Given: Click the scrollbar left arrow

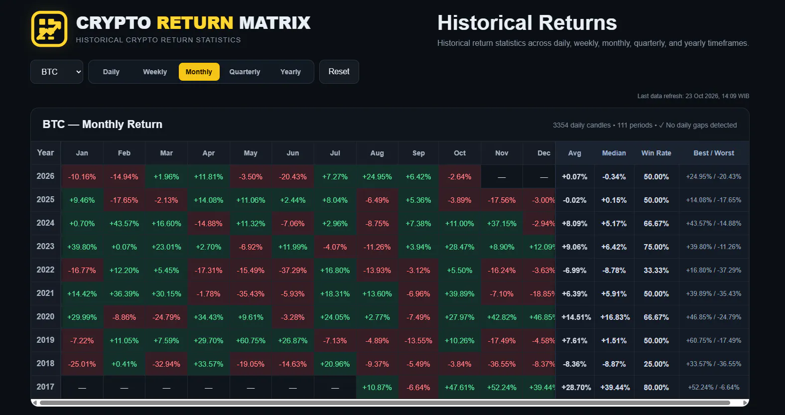Looking at the screenshot, I should point(34,403).
